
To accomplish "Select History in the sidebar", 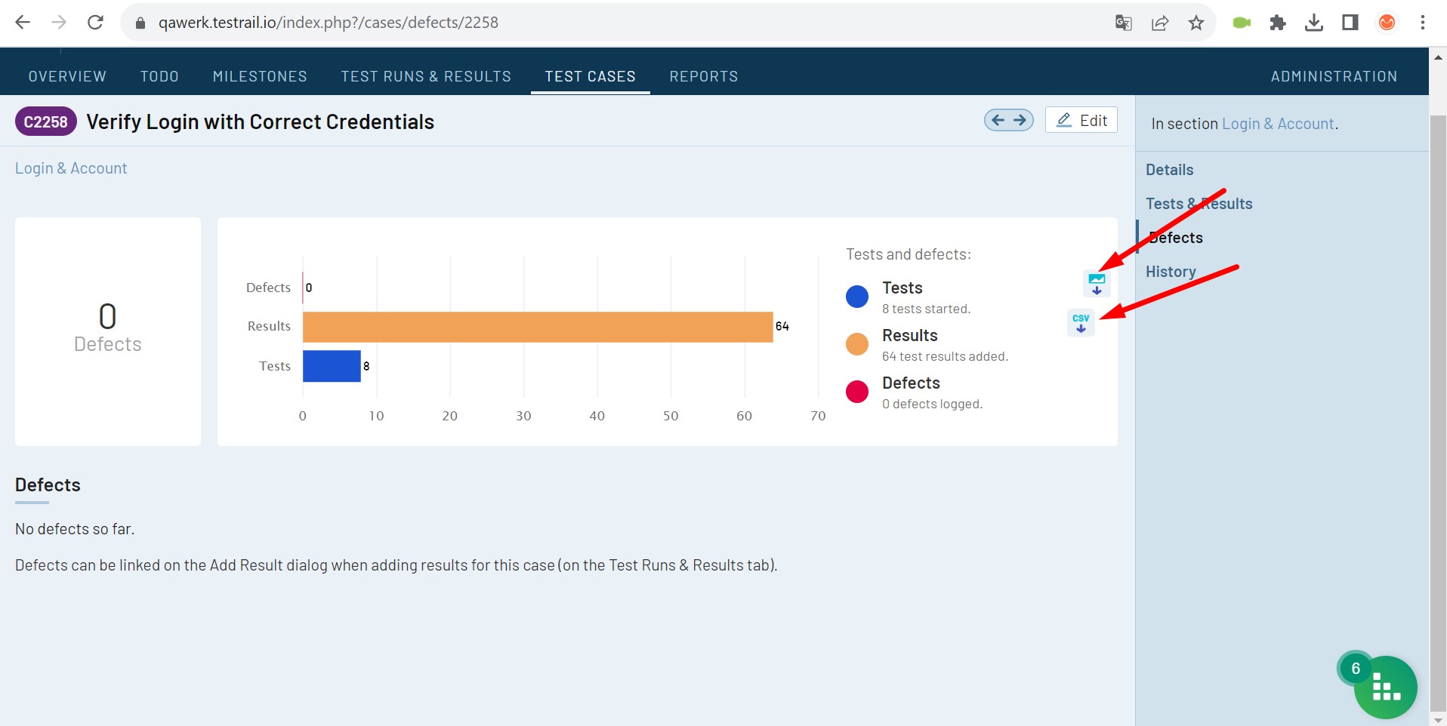I will 1171,272.
